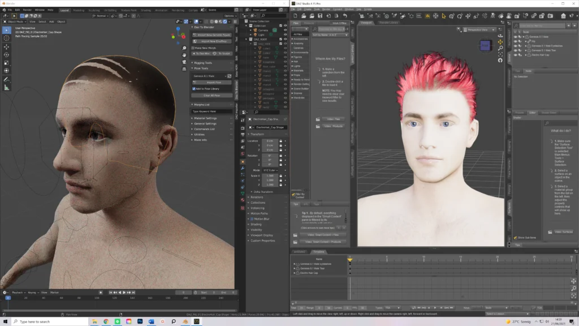Click the Undo arrow in DAZ Studio toolbar
579x326 pixels.
[x=344, y=16]
